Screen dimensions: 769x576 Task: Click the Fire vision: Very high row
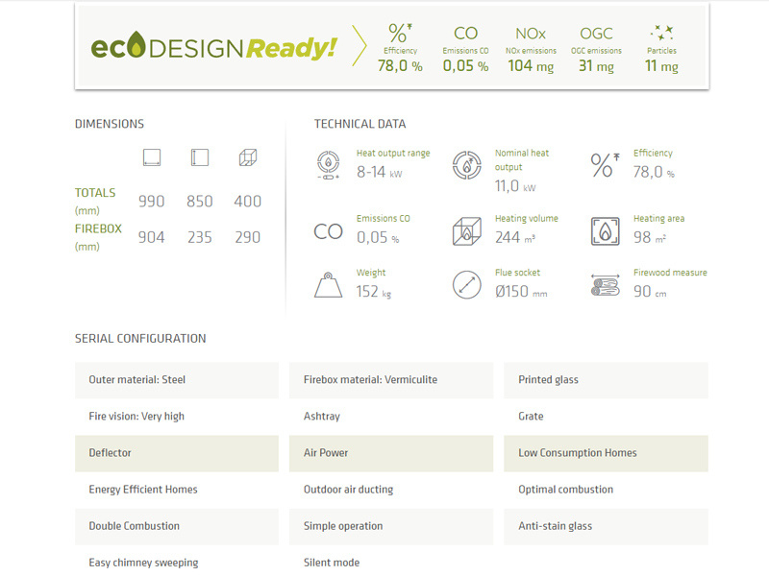[177, 417]
